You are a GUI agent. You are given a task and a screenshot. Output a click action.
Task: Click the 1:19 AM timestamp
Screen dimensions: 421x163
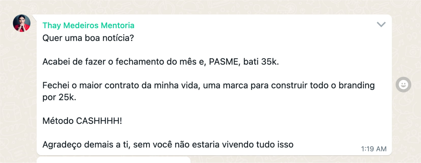pos(373,149)
